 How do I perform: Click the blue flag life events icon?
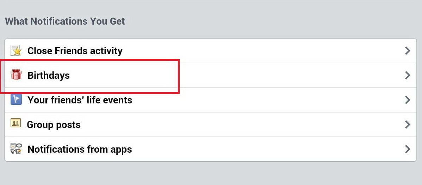pos(16,99)
